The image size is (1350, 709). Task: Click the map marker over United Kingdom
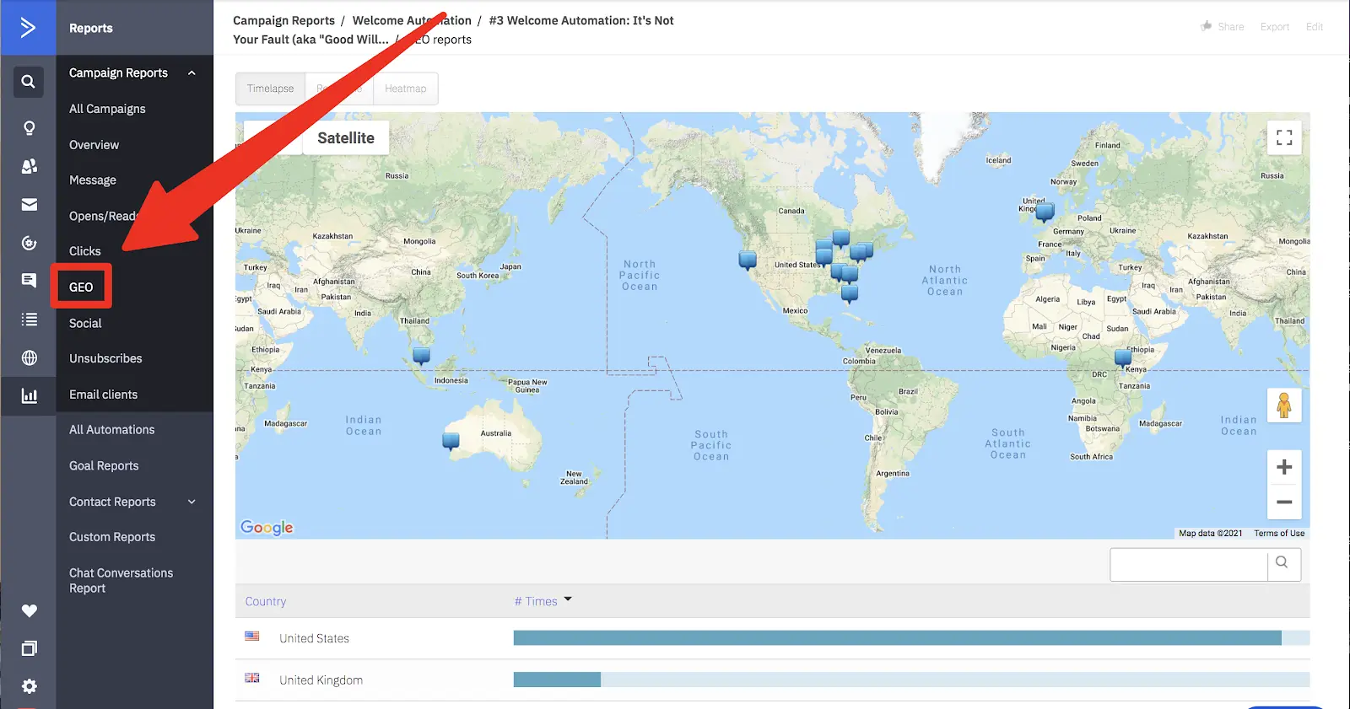coord(1045,211)
